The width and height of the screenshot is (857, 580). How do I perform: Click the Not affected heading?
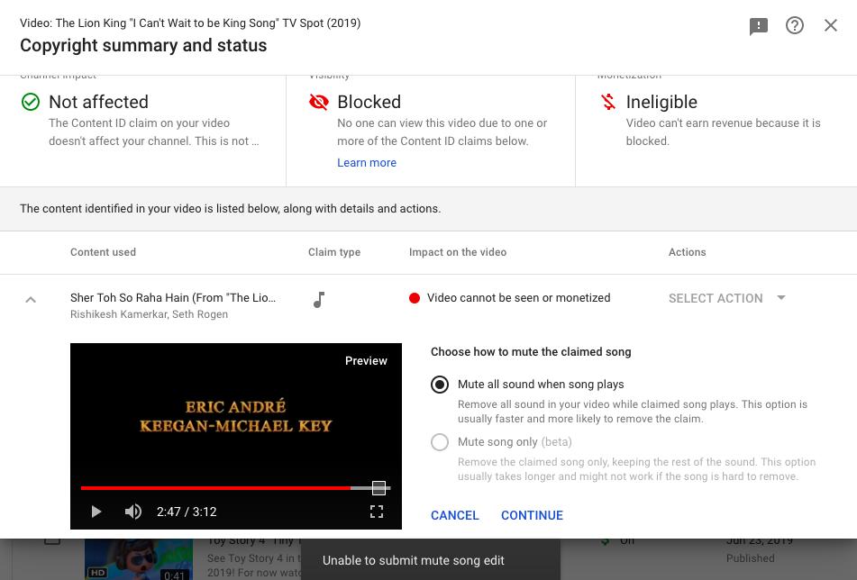[98, 102]
